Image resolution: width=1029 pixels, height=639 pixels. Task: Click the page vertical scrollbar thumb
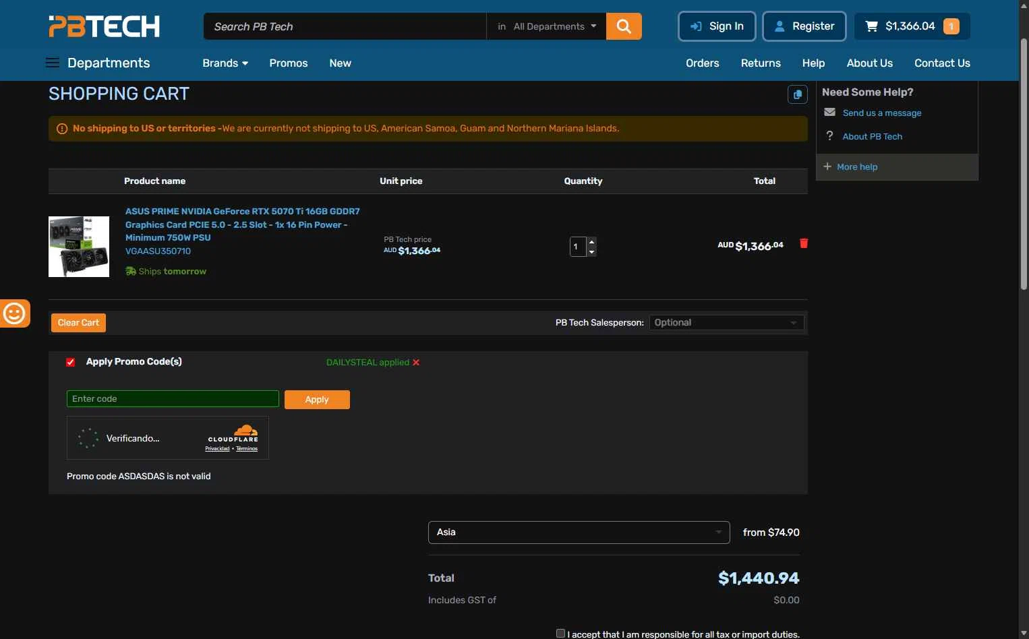click(1024, 165)
